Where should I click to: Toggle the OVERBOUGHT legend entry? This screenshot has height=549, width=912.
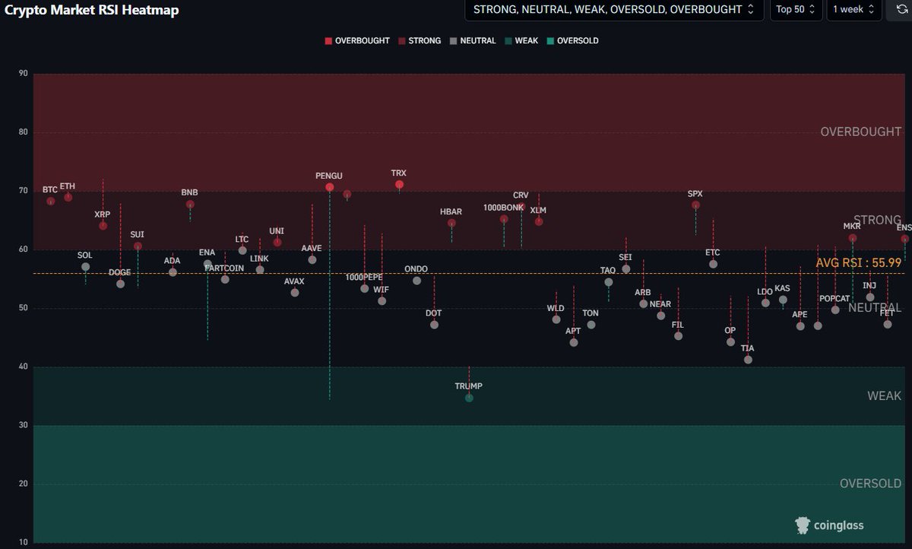tap(356, 41)
